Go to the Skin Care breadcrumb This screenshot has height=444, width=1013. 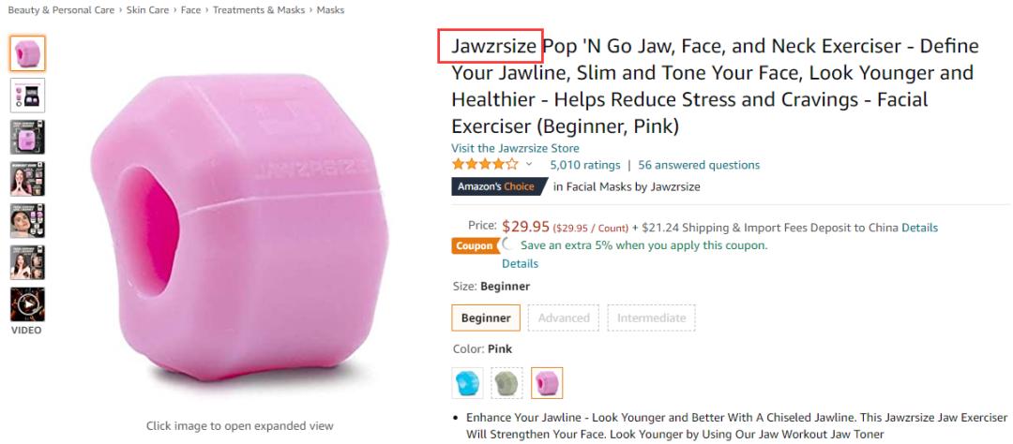coord(149,10)
